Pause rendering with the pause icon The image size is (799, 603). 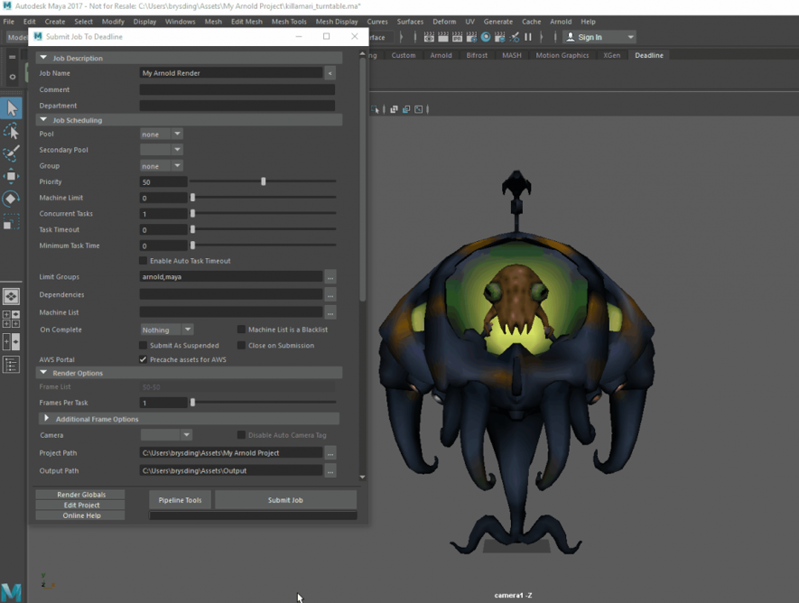(x=528, y=37)
